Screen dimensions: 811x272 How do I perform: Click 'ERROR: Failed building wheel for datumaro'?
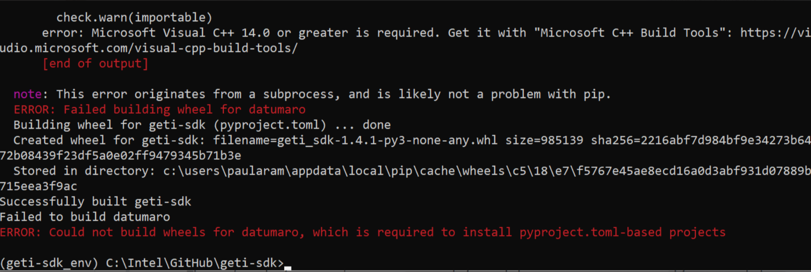pos(160,110)
